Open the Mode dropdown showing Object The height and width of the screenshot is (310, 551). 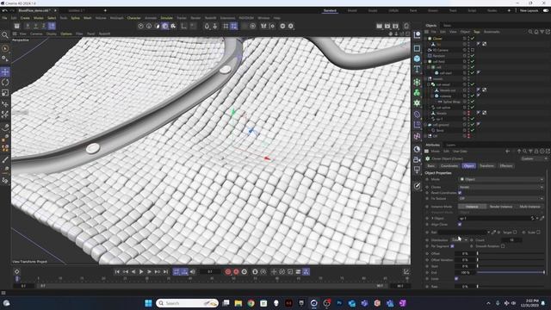pos(501,179)
